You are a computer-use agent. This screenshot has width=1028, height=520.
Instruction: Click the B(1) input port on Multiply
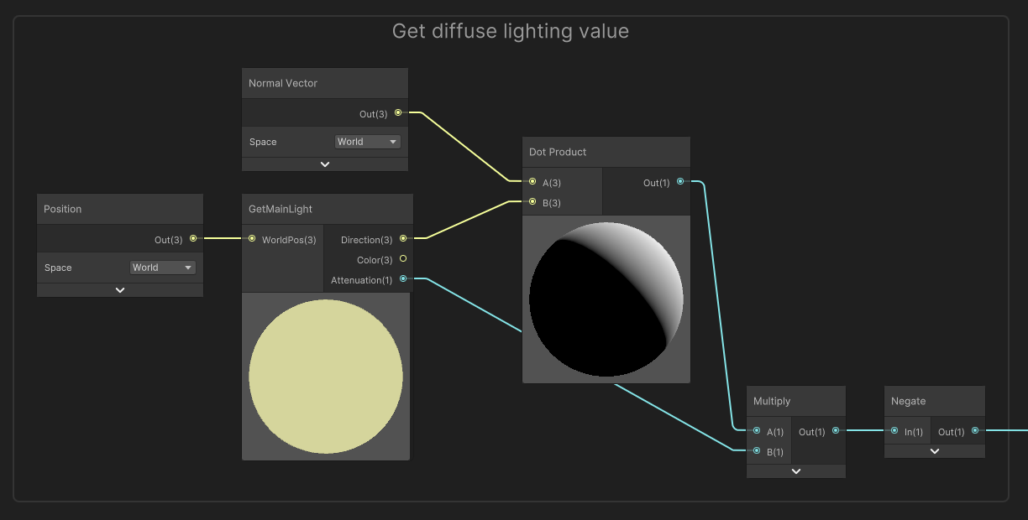[x=756, y=451]
